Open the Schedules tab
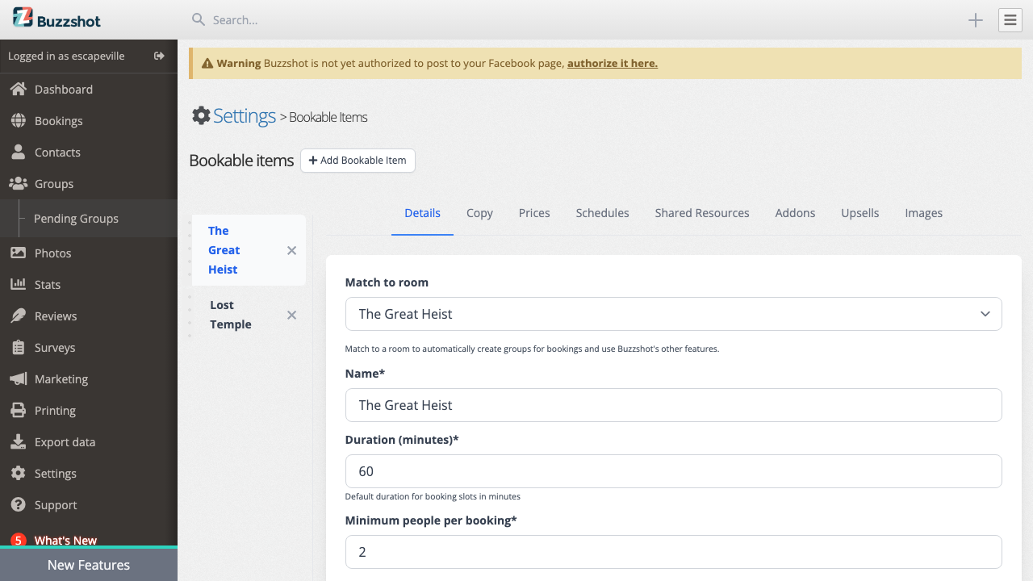The height and width of the screenshot is (581, 1033). pos(602,213)
